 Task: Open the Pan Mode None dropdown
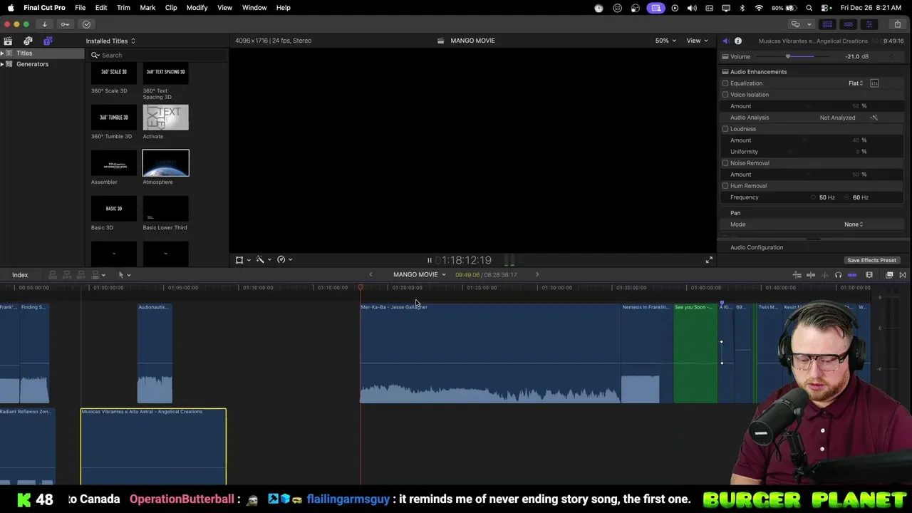pyautogui.click(x=854, y=224)
